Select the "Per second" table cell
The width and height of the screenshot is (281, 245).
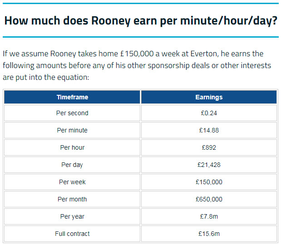[x=72, y=113]
